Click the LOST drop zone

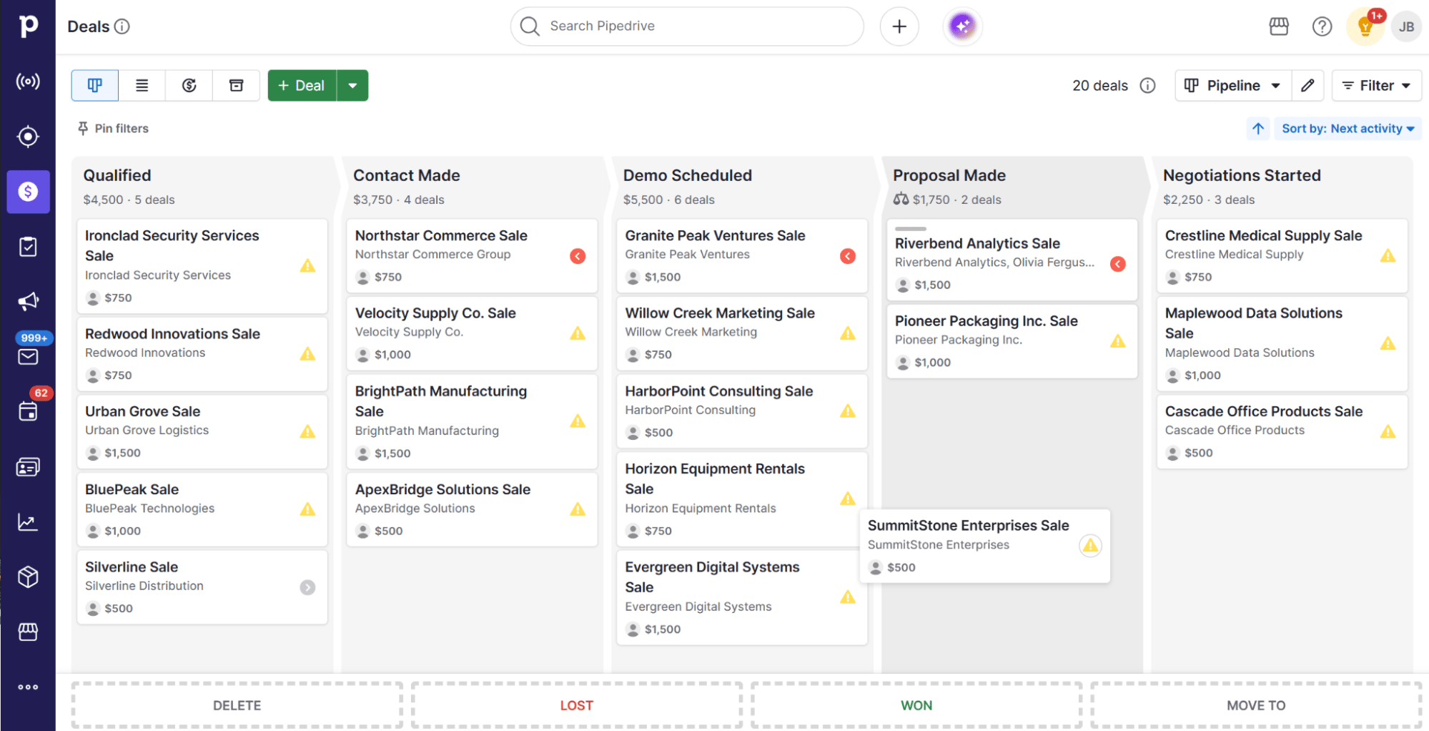[x=576, y=705]
